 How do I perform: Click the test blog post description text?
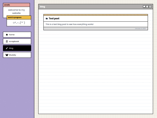pos(69,24)
